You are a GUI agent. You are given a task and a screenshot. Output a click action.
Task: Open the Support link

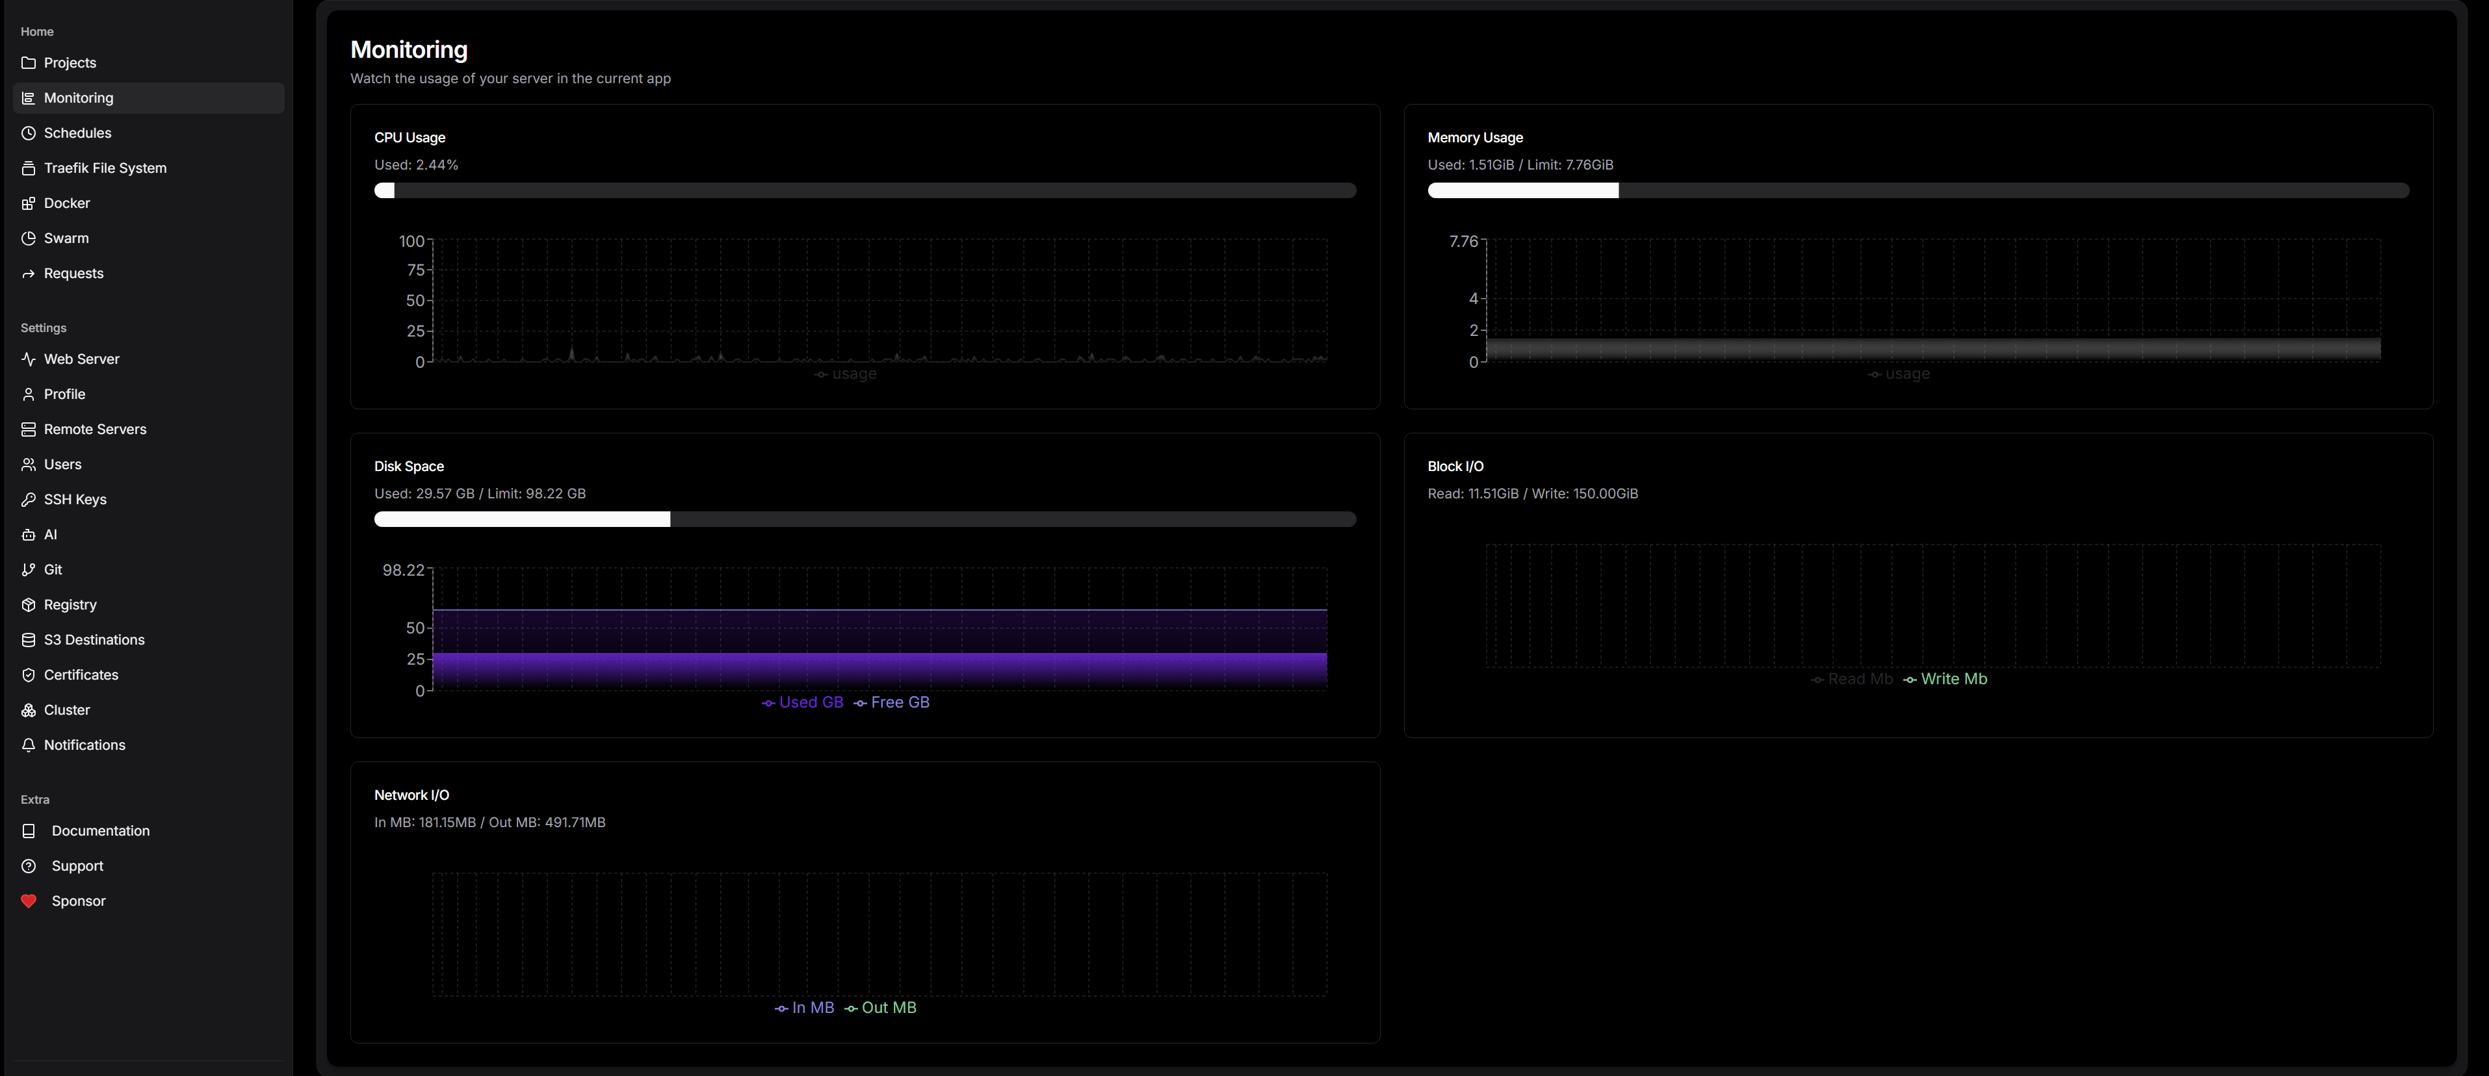pos(77,865)
